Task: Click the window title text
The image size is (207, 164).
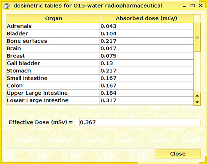Action: (x=88, y=6)
